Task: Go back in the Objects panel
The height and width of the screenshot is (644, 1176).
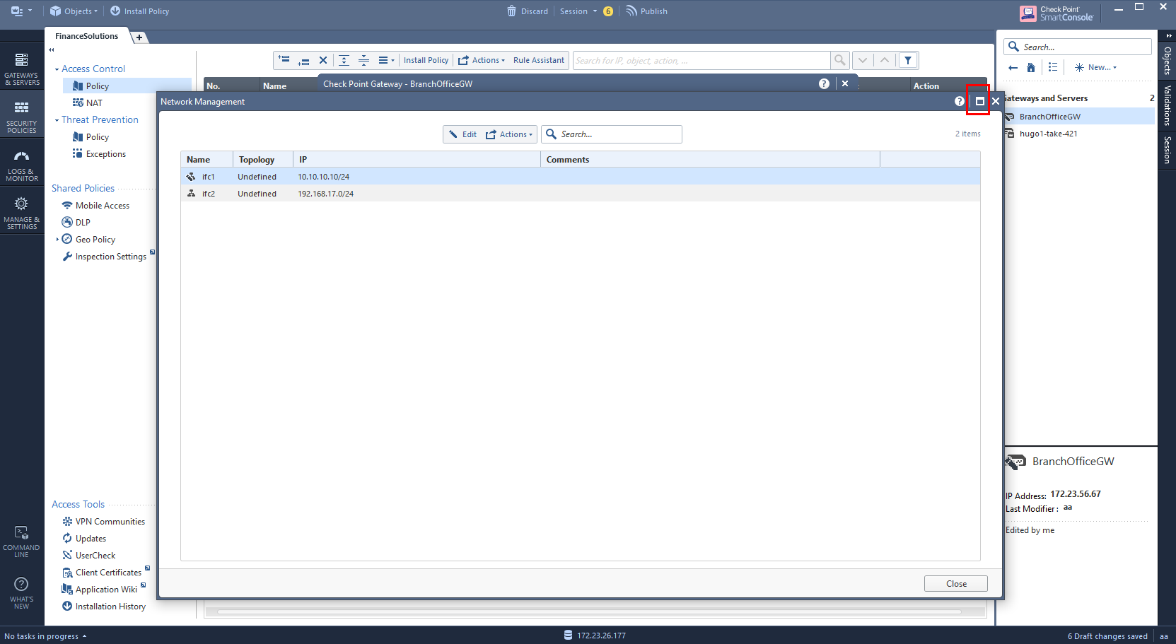Action: [1013, 68]
